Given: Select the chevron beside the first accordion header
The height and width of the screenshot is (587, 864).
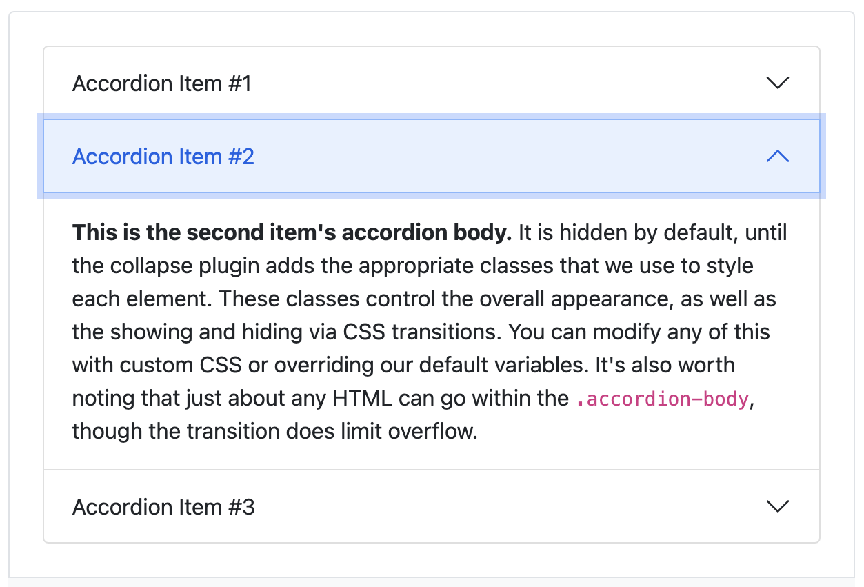Looking at the screenshot, I should point(777,82).
